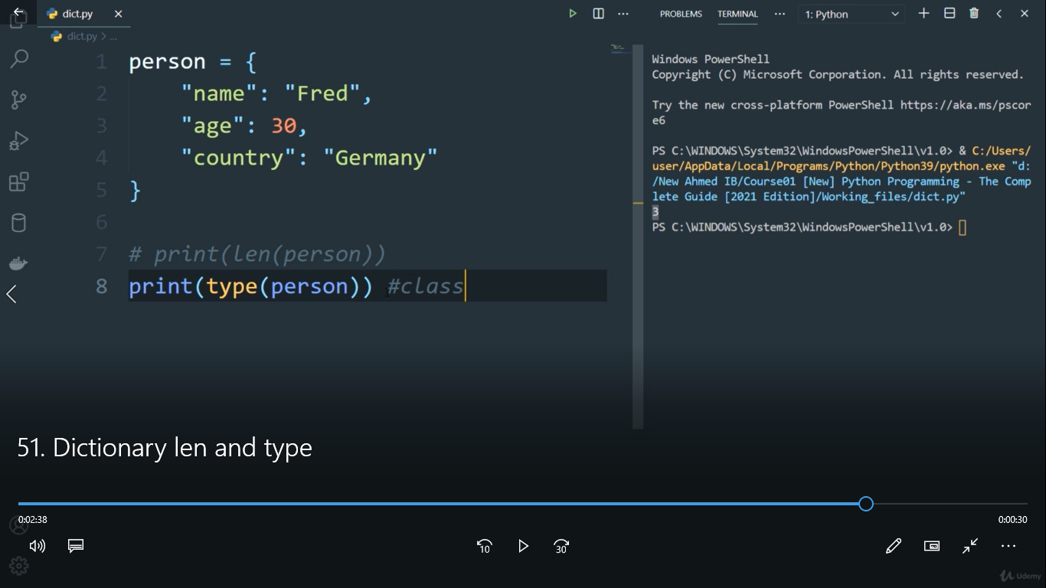Click the elapsed time 0:02:38
The width and height of the screenshot is (1046, 588).
click(33, 519)
